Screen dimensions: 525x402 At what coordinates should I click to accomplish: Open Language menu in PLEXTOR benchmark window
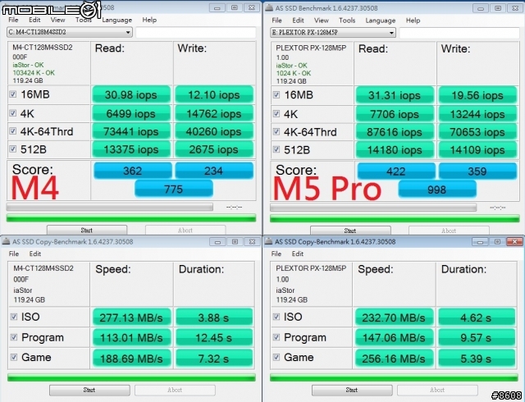[381, 21]
